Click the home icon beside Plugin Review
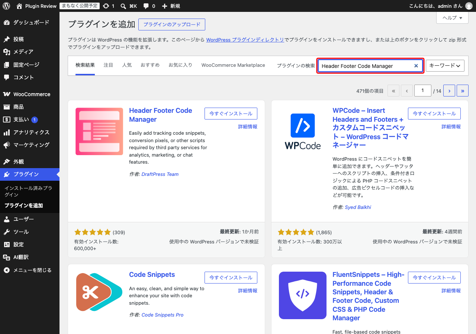This screenshot has height=334, width=476. 19,6
